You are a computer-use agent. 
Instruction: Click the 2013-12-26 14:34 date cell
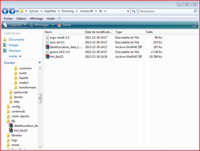[96, 57]
